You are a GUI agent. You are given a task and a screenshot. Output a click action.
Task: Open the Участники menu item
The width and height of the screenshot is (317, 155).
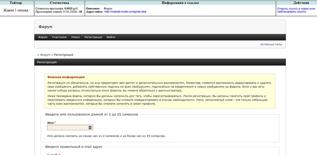pos(59,37)
